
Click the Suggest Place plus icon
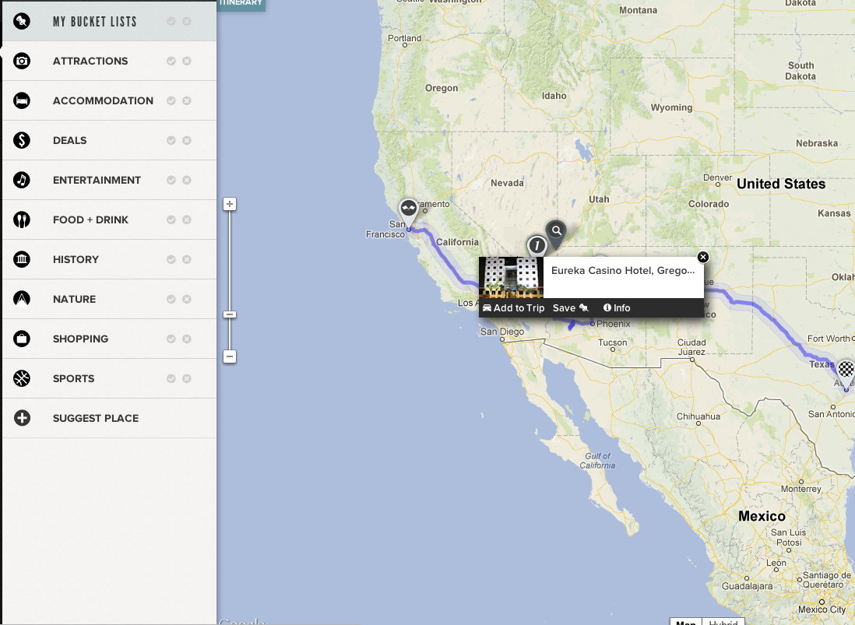coord(22,418)
